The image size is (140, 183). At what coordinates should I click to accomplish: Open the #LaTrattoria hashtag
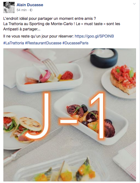point(14,43)
